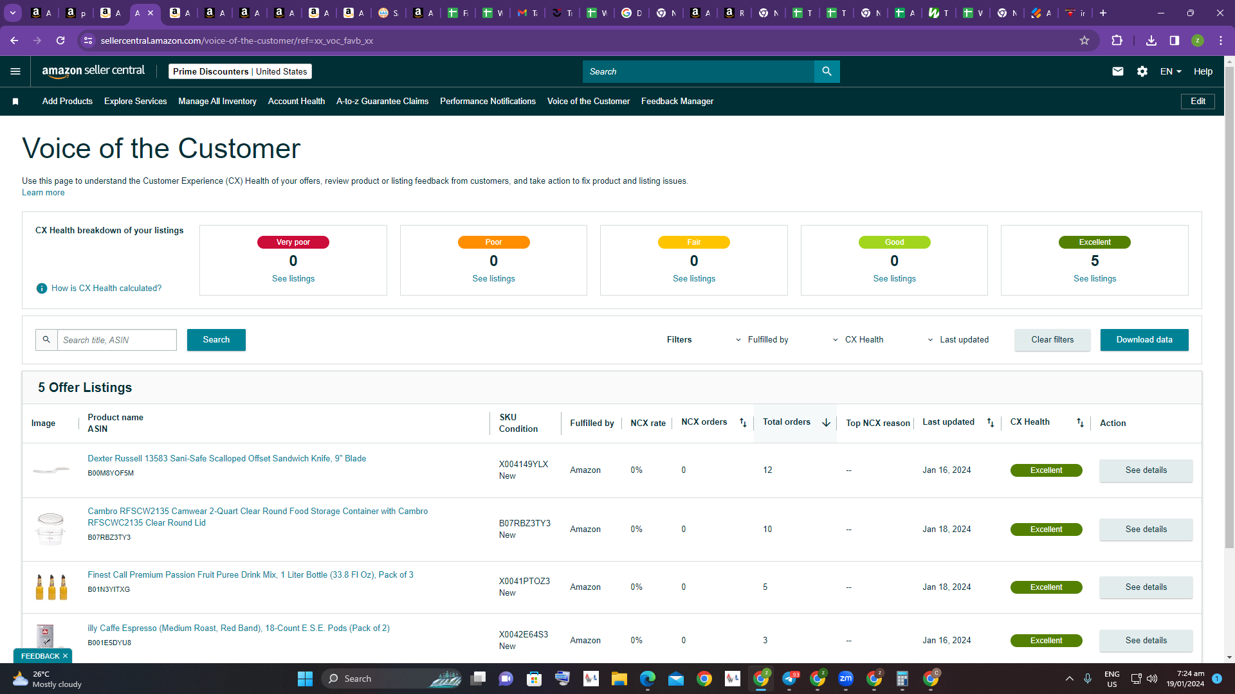Screen dimensions: 1235x694
Task: Open a new browser tab
Action: (x=1103, y=13)
